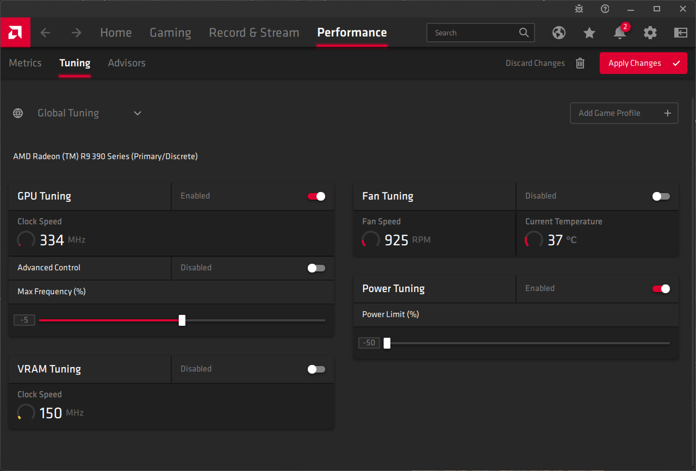The image size is (696, 471).
Task: Click the Max Frequency (%) label
Action: pyautogui.click(x=52, y=292)
